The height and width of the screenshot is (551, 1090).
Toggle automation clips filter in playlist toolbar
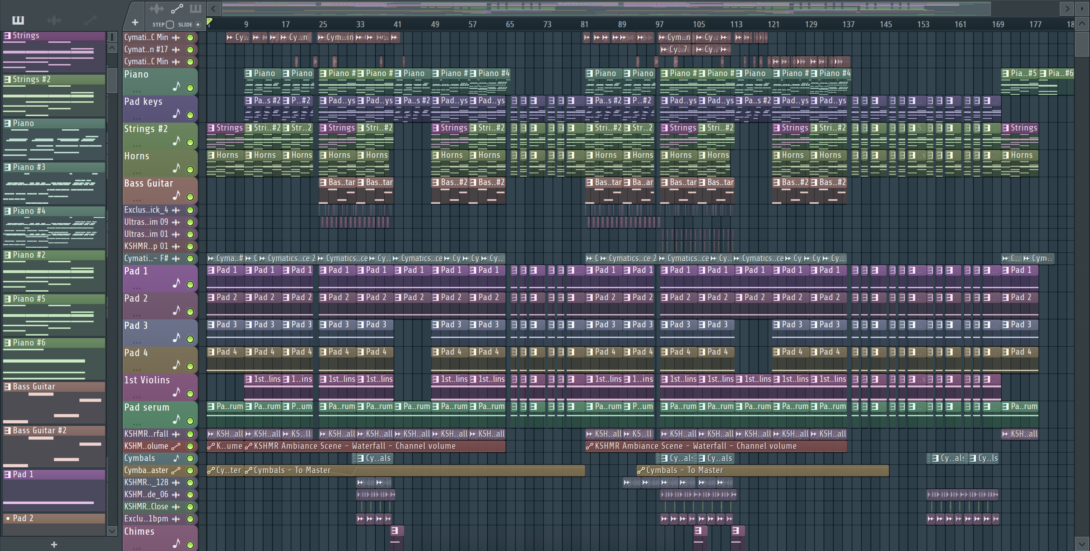(177, 8)
